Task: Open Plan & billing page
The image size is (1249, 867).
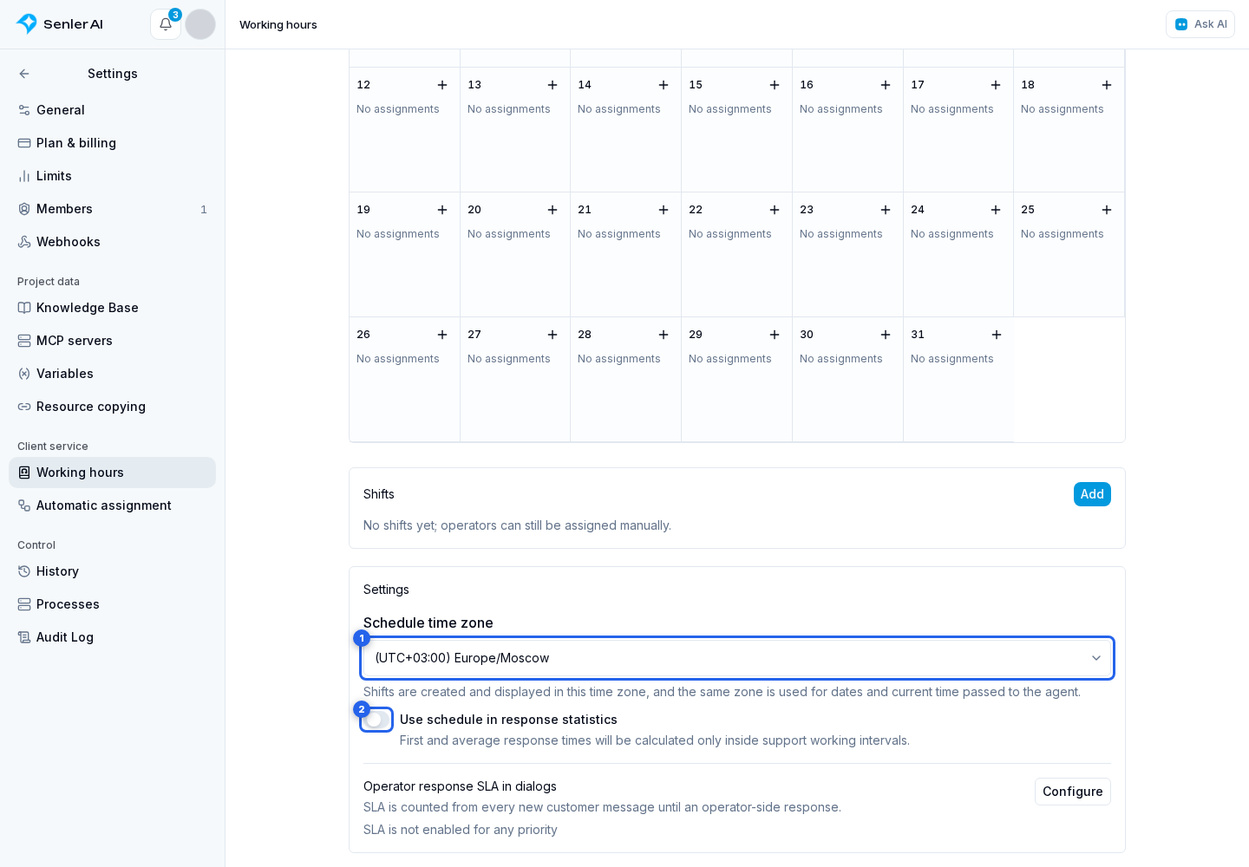Action: [x=113, y=143]
